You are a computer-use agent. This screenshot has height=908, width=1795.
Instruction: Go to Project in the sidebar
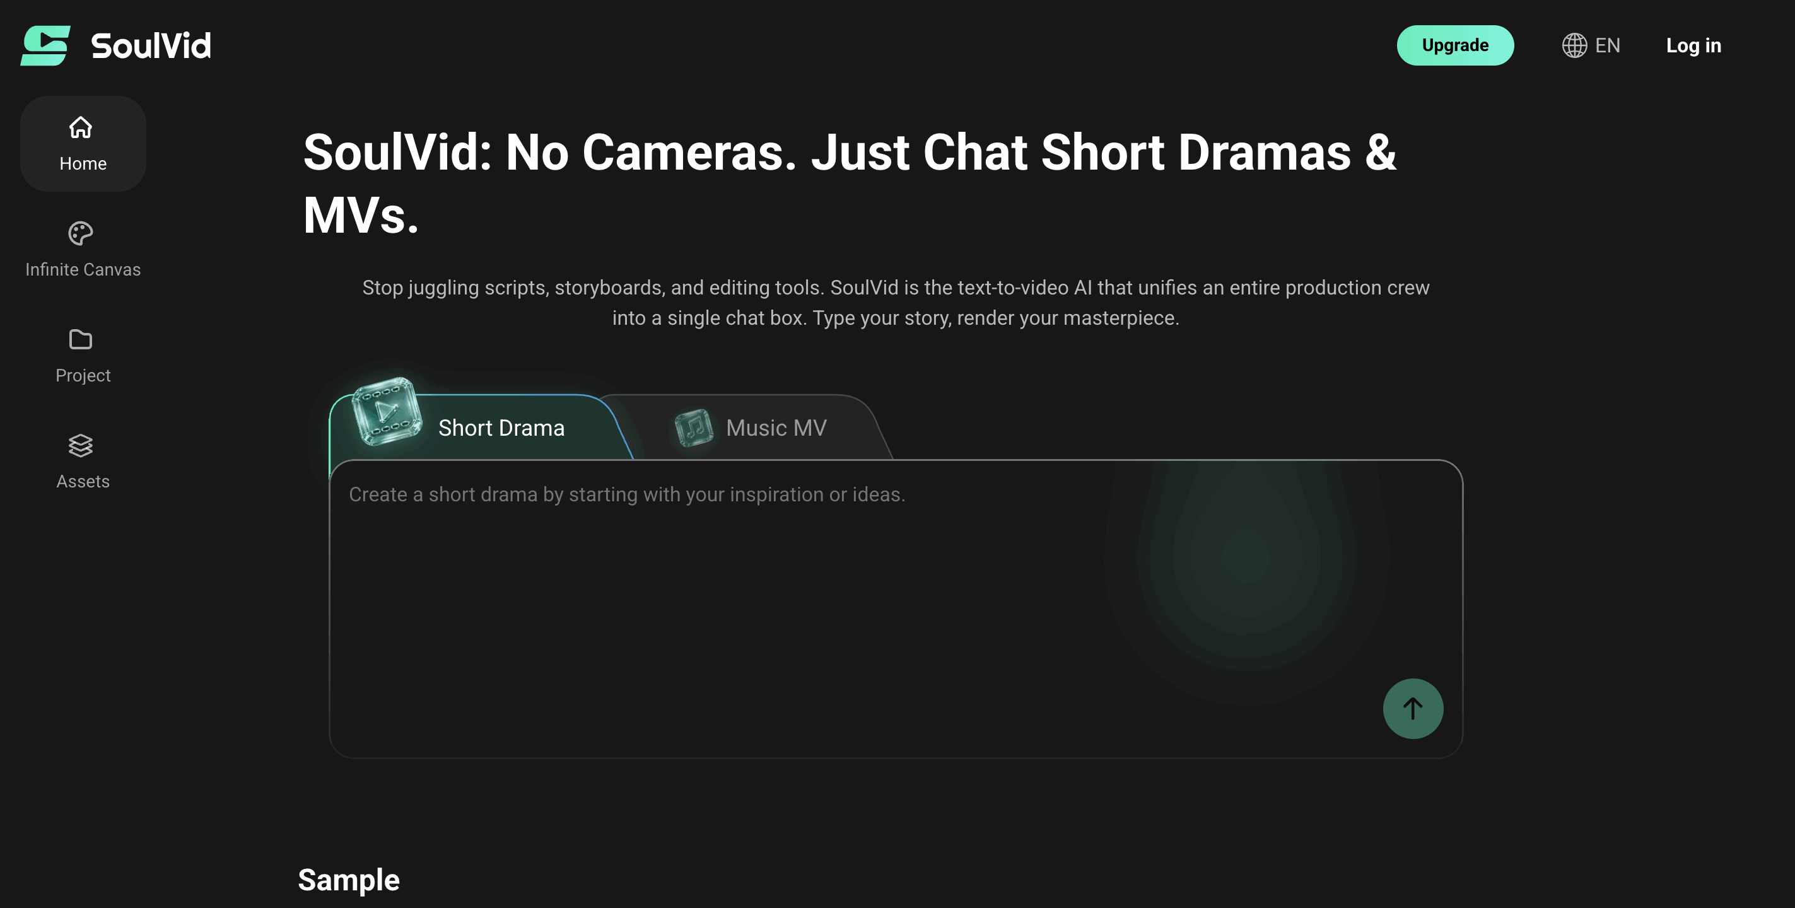[83, 356]
